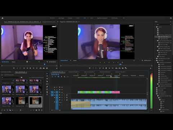Open Effects panel menu
The image size is (173, 130).
[170, 22]
